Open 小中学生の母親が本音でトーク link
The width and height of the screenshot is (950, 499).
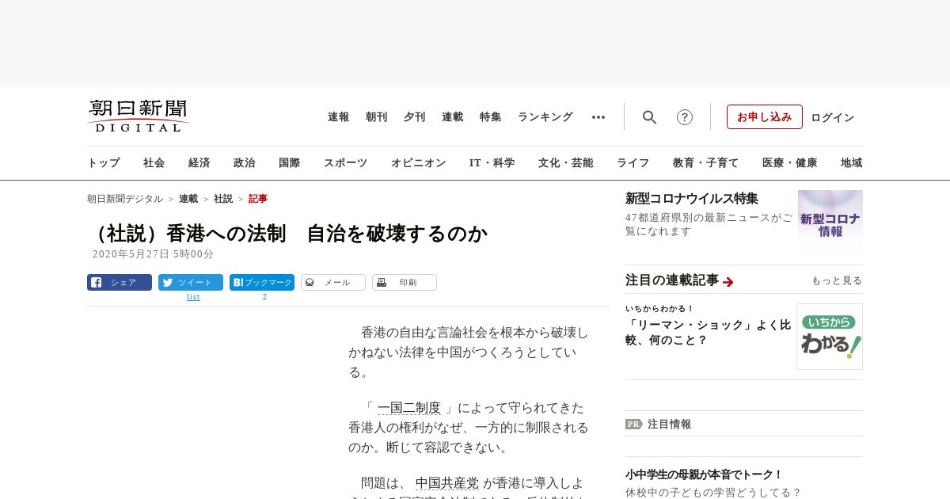tap(704, 474)
